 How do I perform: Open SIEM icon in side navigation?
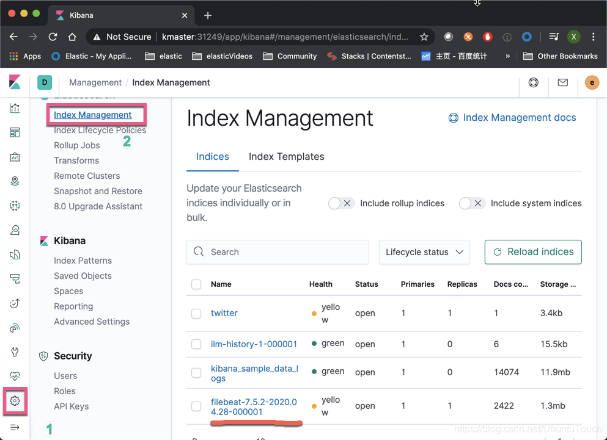[x=15, y=328]
